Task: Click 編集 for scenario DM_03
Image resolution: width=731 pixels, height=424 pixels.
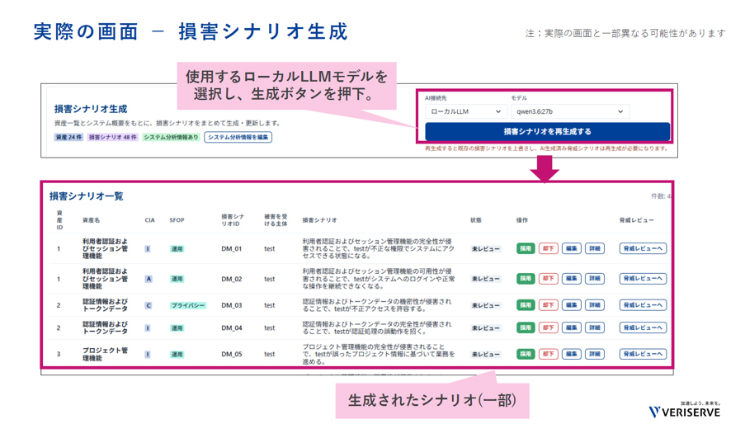Action: coord(572,305)
